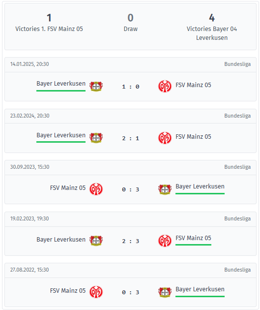Image resolution: width=260 pixels, height=310 pixels.
Task: Click Bayer Leverkusen crest in 30.09.2023 match
Action: 165,189
